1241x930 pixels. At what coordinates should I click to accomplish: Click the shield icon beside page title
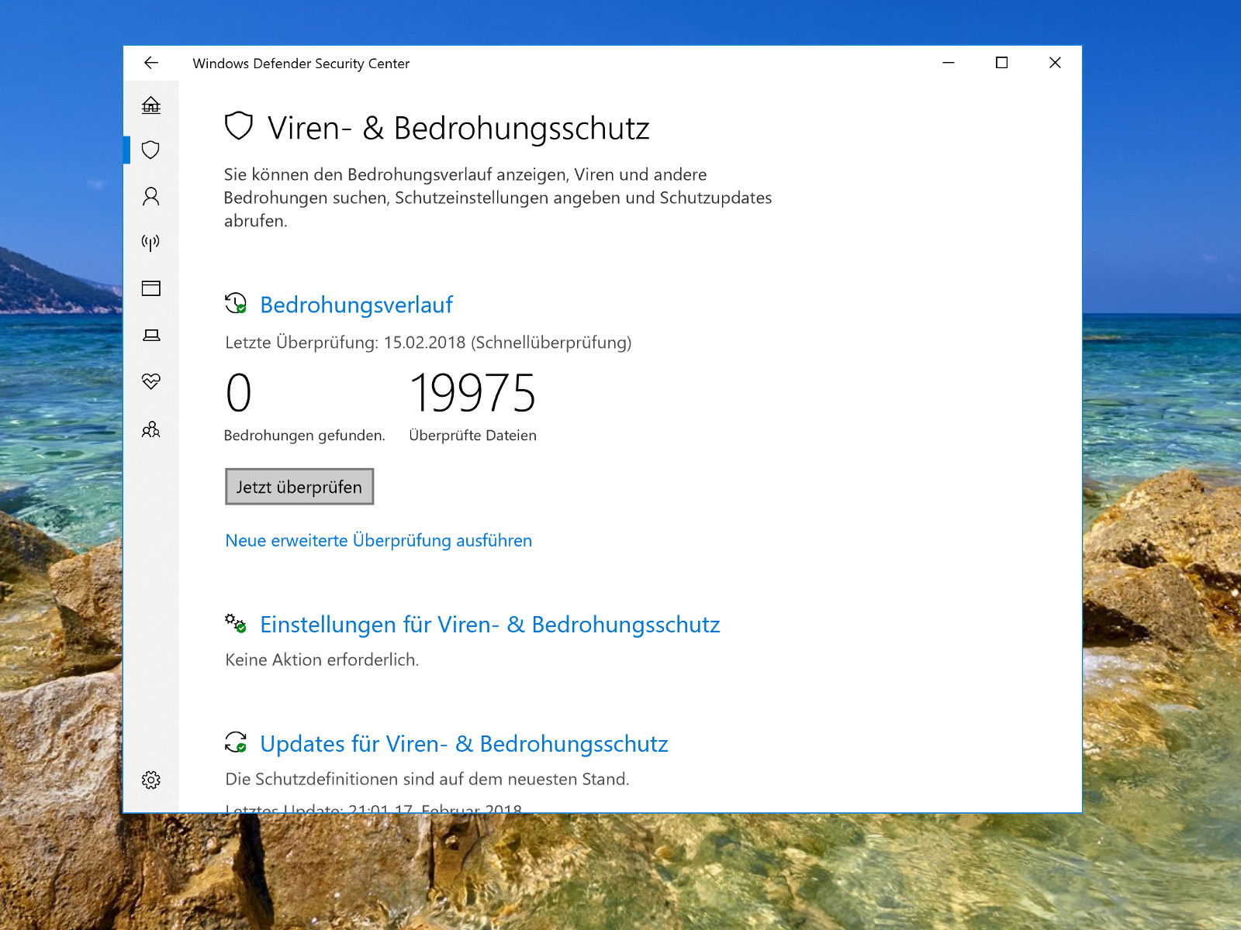(x=239, y=126)
